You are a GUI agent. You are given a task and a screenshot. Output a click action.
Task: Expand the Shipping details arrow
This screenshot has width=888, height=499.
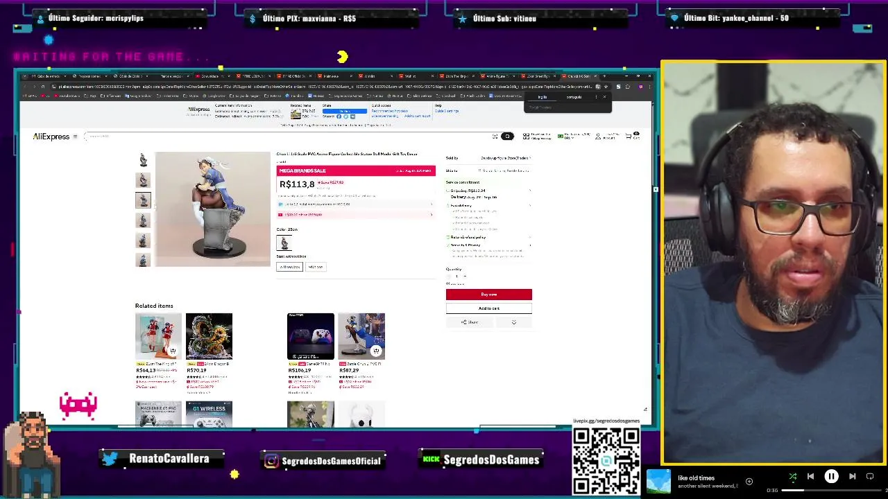530,191
